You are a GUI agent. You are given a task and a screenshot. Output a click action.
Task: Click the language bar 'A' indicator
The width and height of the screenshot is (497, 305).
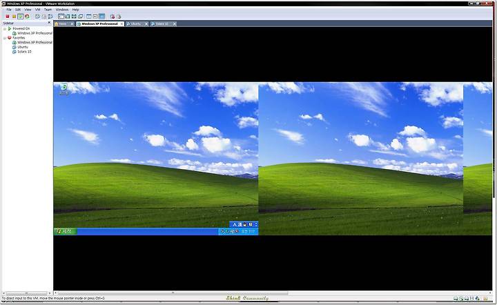[235, 224]
